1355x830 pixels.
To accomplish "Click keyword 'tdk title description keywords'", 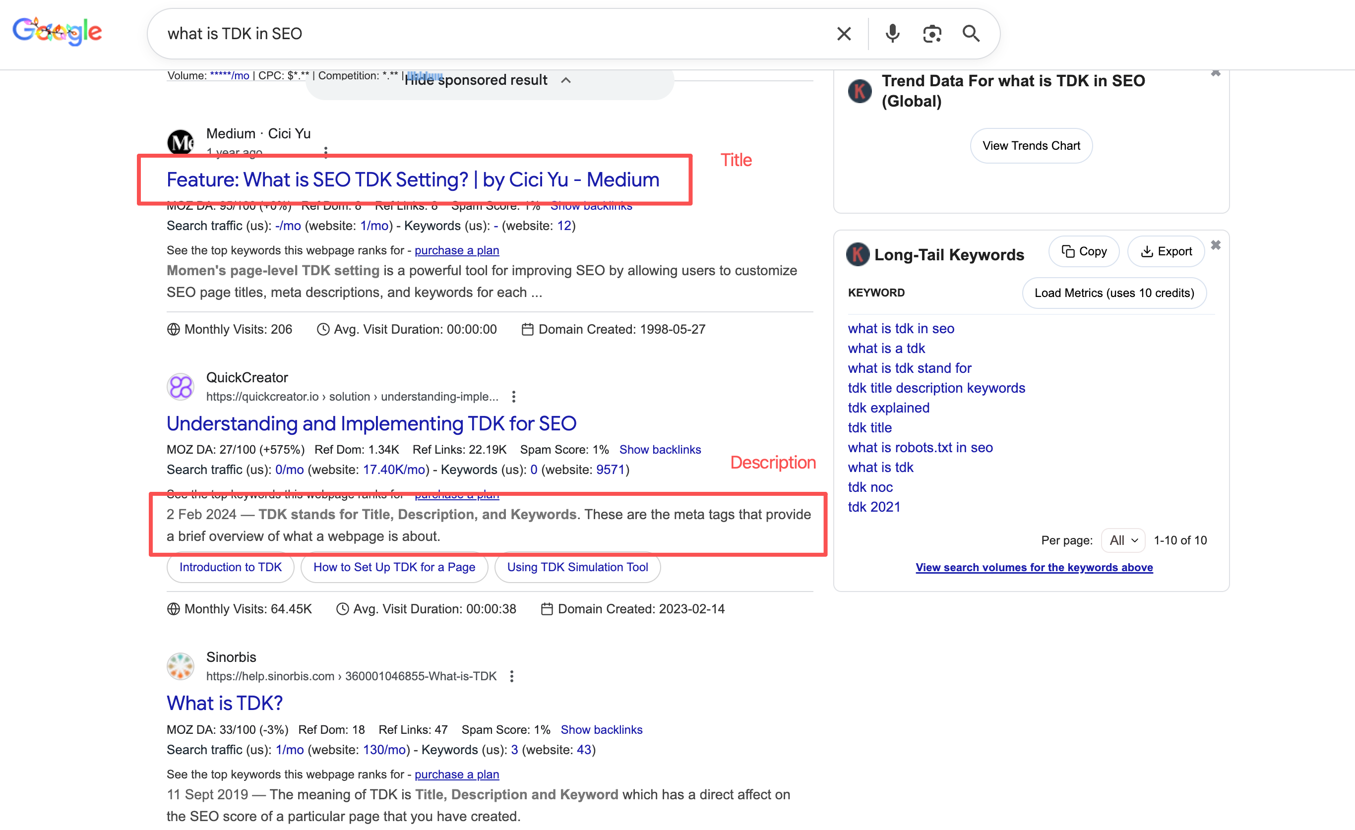I will coord(936,388).
